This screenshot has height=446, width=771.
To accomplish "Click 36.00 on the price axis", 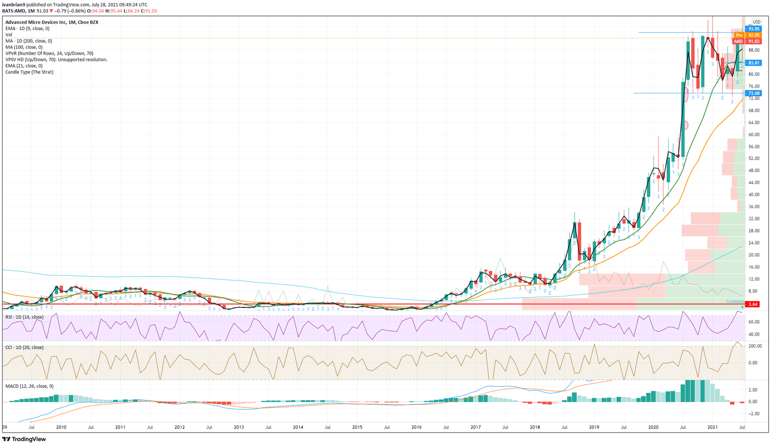I will [754, 207].
